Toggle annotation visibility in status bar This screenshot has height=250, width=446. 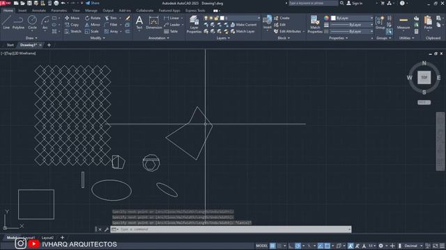(351, 246)
